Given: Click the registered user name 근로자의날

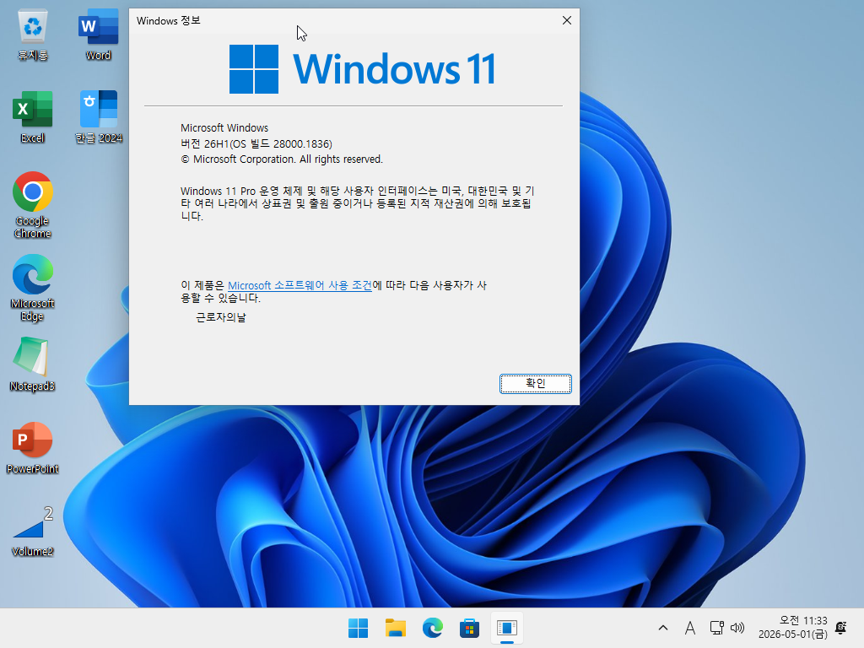Looking at the screenshot, I should [x=221, y=317].
